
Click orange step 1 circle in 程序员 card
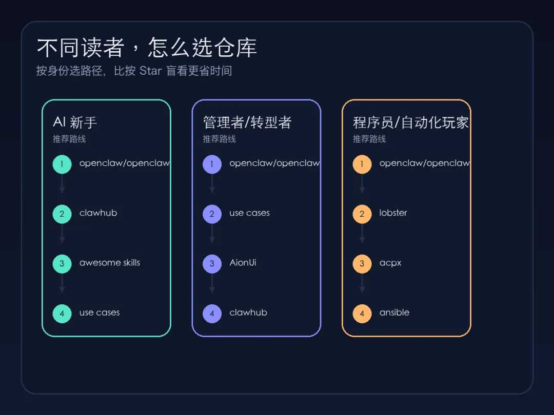362,164
